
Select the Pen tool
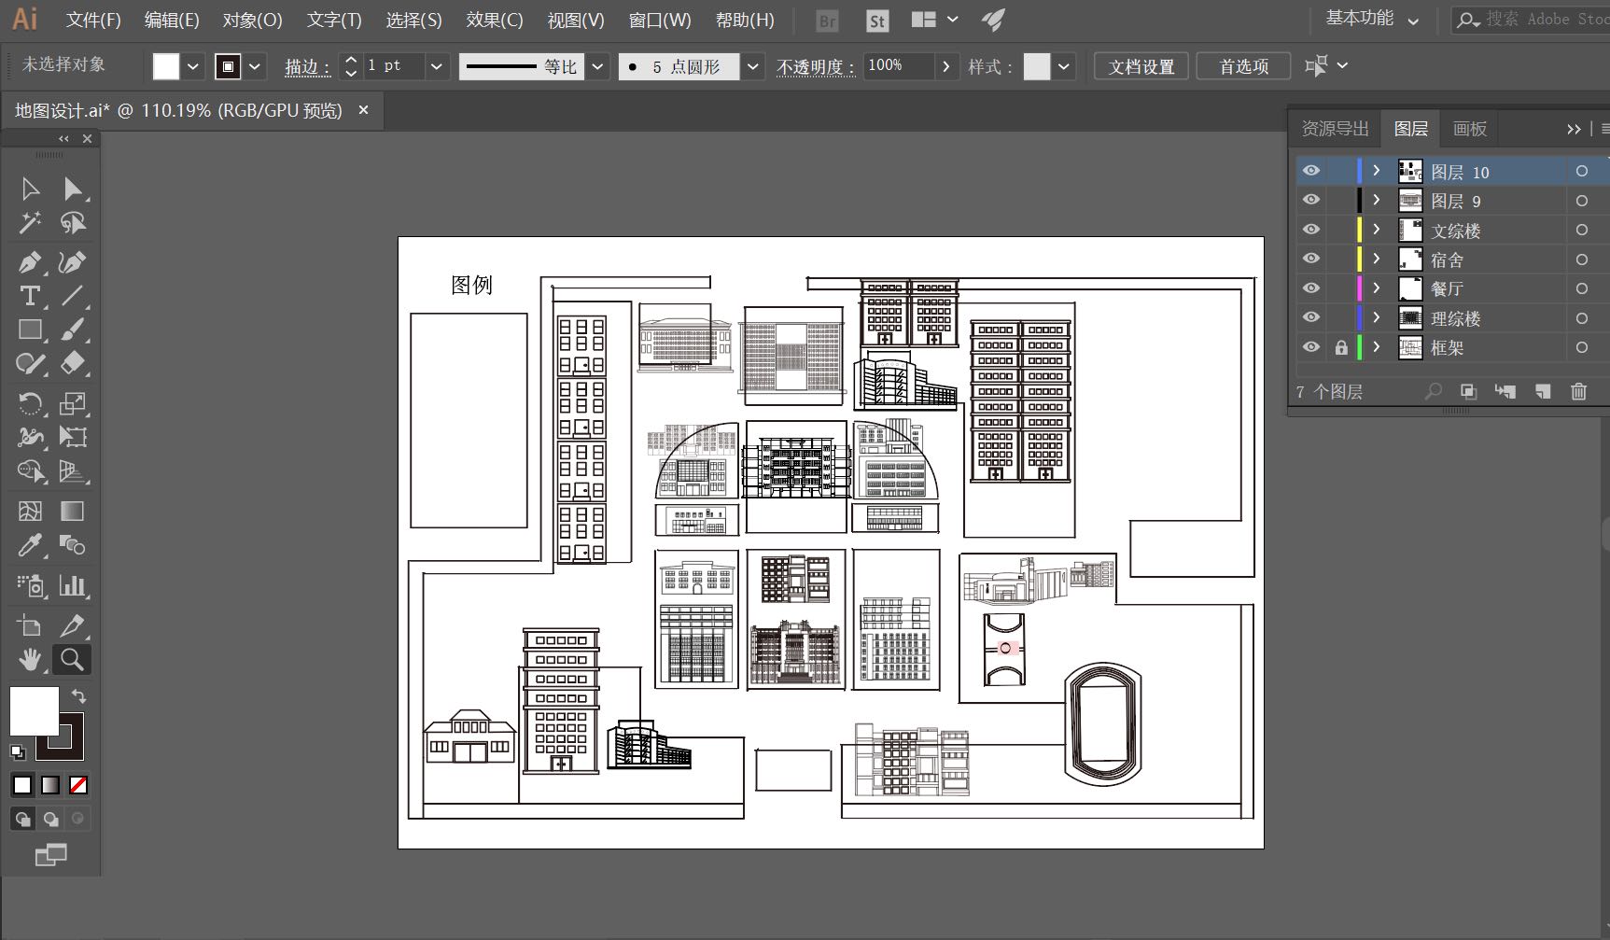point(29,262)
